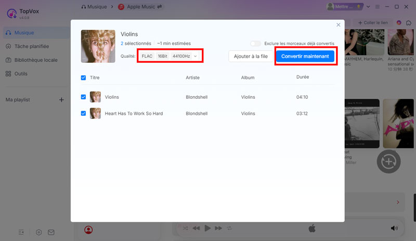
Task: Toggle the select-all Titre checkbox
Action: click(83, 78)
